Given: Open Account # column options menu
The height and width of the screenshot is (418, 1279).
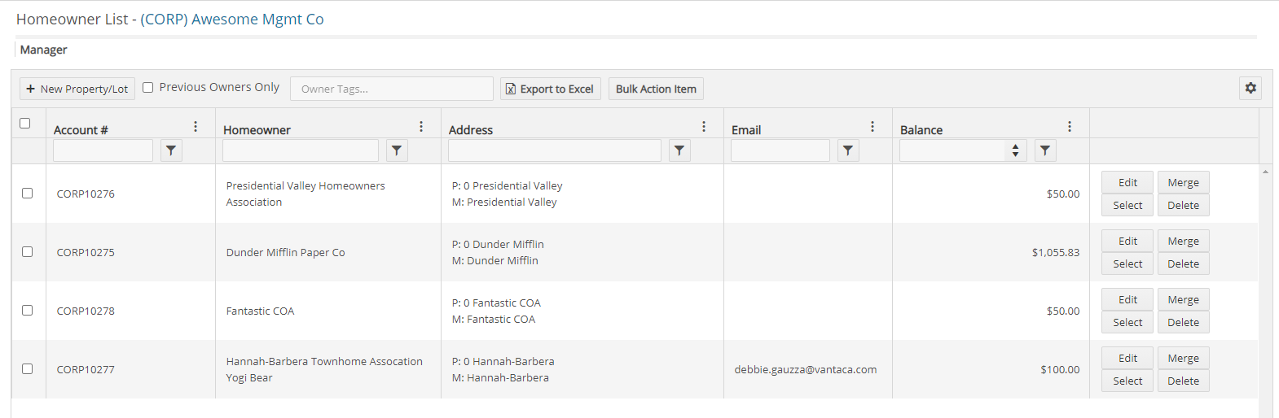Looking at the screenshot, I should (196, 127).
